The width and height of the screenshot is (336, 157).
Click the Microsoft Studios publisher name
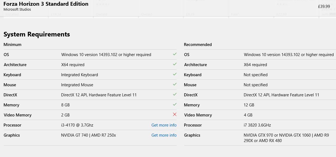[x=17, y=10]
